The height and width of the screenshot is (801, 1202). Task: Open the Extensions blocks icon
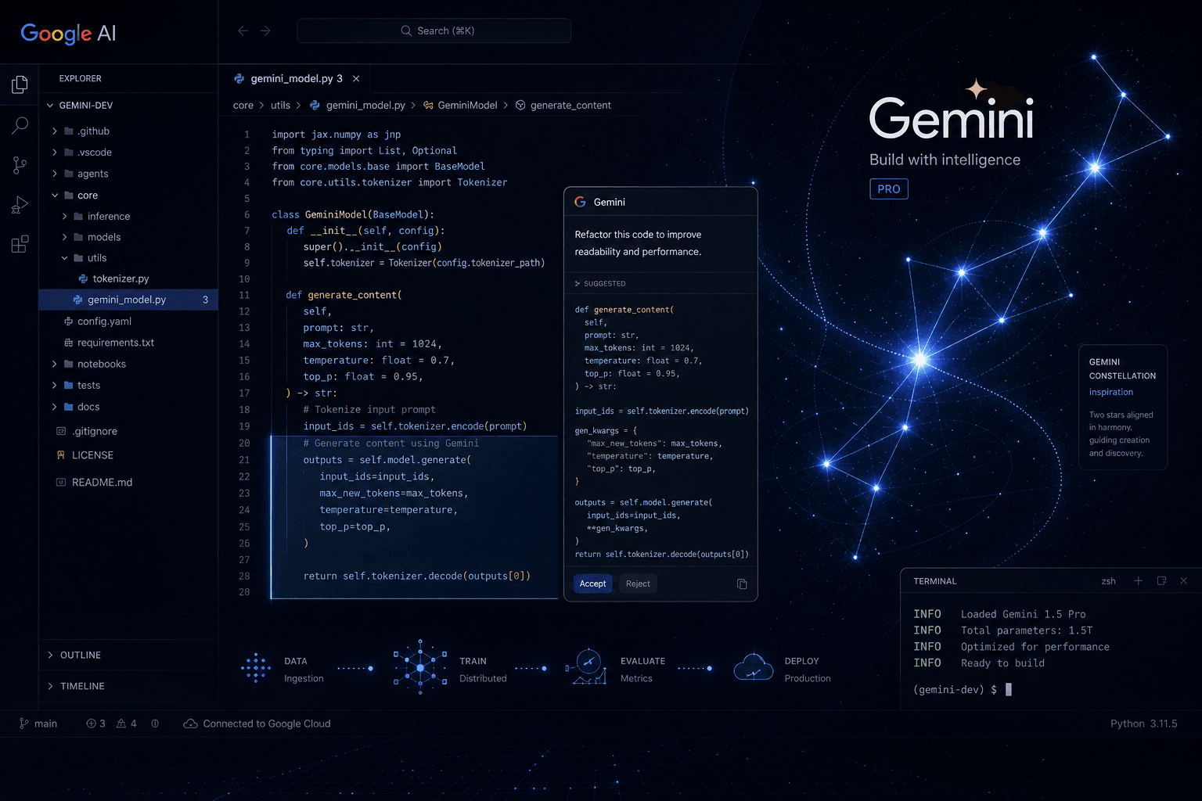coord(20,245)
